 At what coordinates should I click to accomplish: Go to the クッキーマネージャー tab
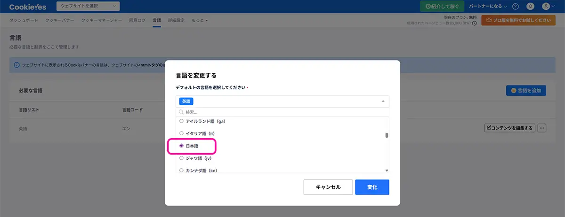click(x=102, y=21)
